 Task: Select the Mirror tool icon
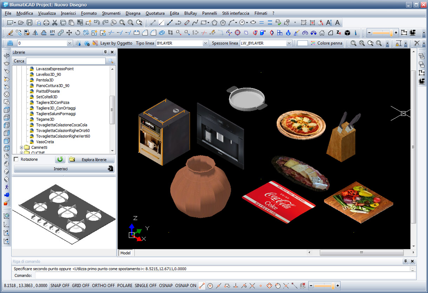(35, 33)
